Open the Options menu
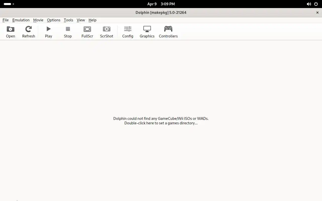The image size is (322, 201). 54,20
